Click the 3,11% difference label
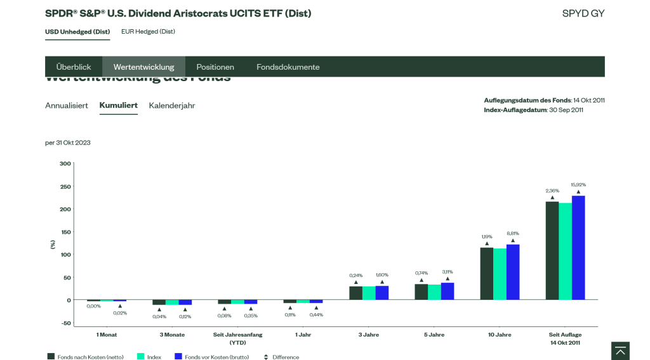The height and width of the screenshot is (360, 650). 448,272
